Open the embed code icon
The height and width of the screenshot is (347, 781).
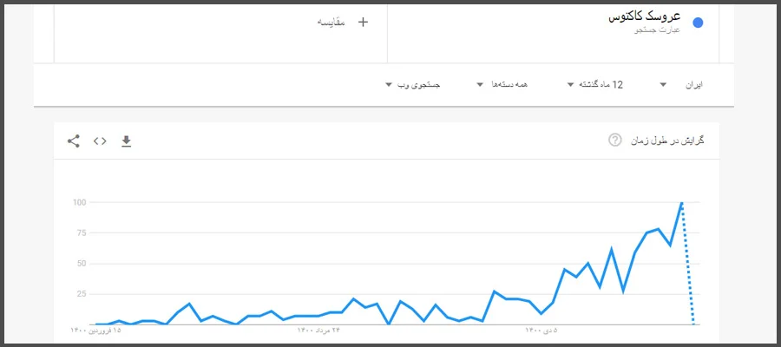[100, 141]
